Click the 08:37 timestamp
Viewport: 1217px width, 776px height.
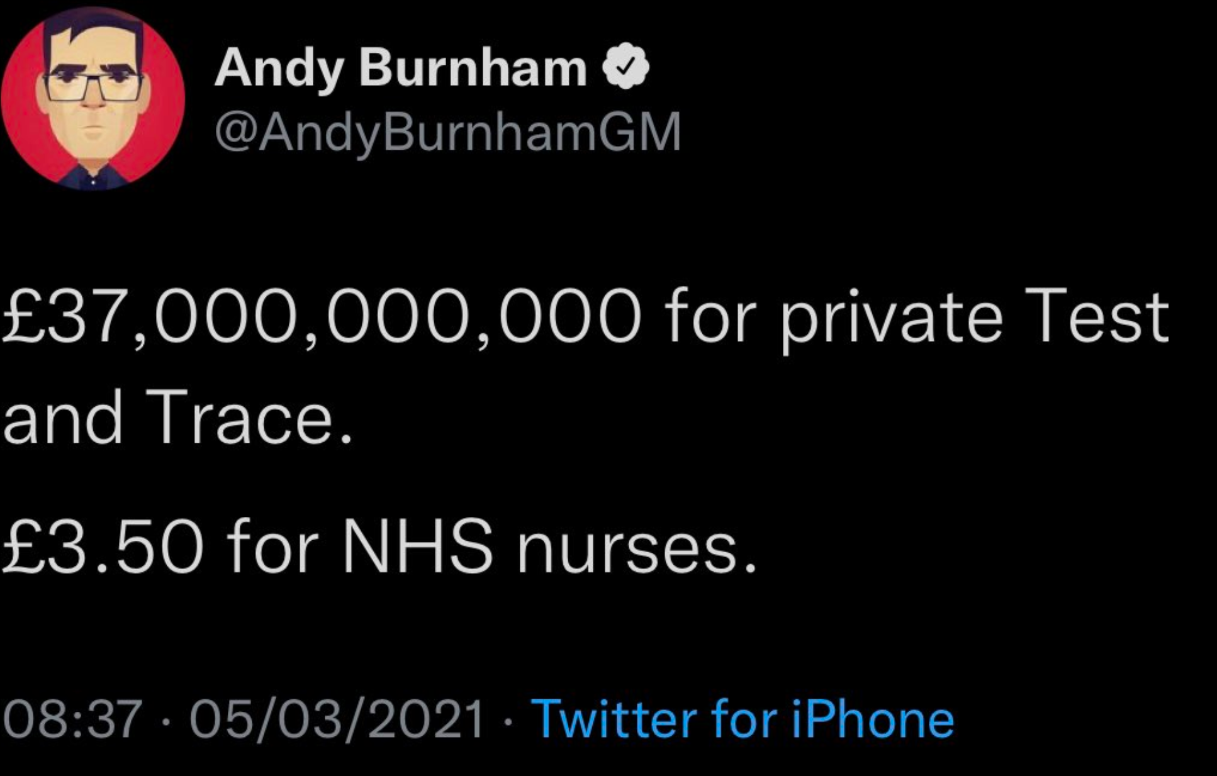[x=72, y=719]
